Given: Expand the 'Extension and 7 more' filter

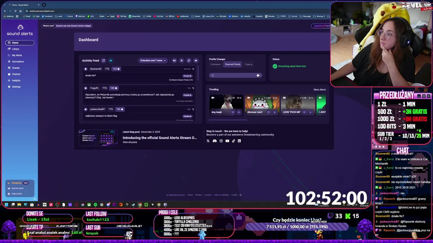Looking at the screenshot, I should (x=153, y=60).
